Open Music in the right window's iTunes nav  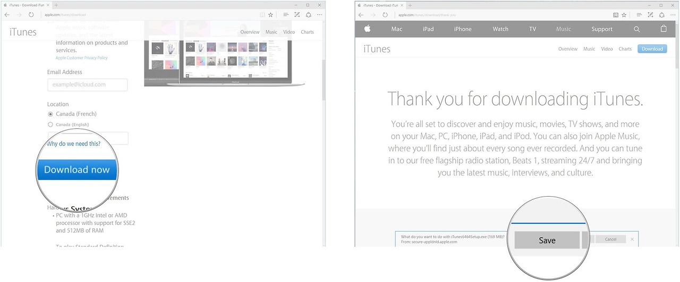(x=589, y=49)
